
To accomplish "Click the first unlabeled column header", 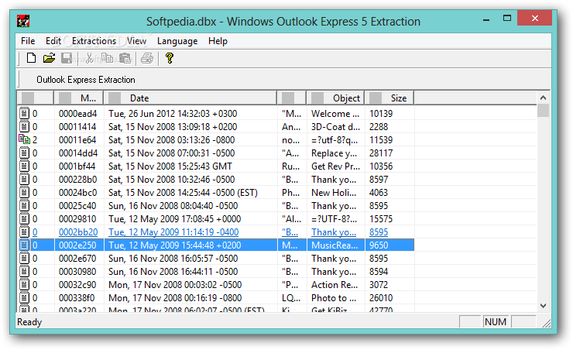I will (x=36, y=98).
